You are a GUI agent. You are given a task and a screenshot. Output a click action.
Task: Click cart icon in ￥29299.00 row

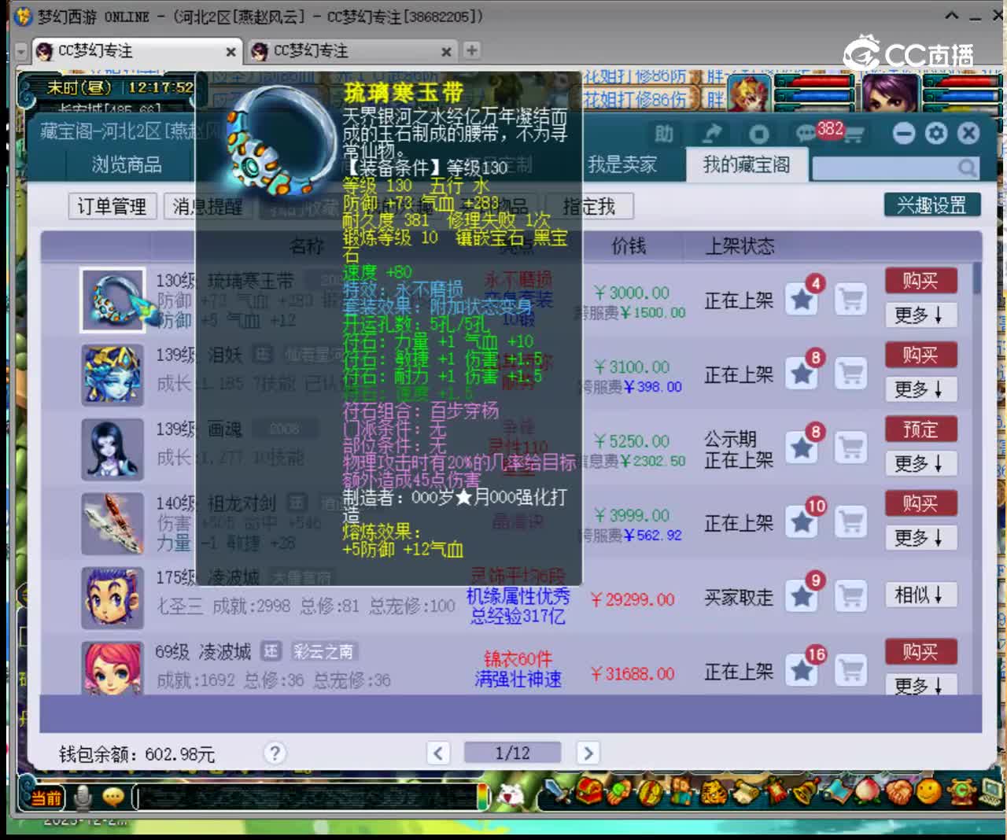click(850, 596)
